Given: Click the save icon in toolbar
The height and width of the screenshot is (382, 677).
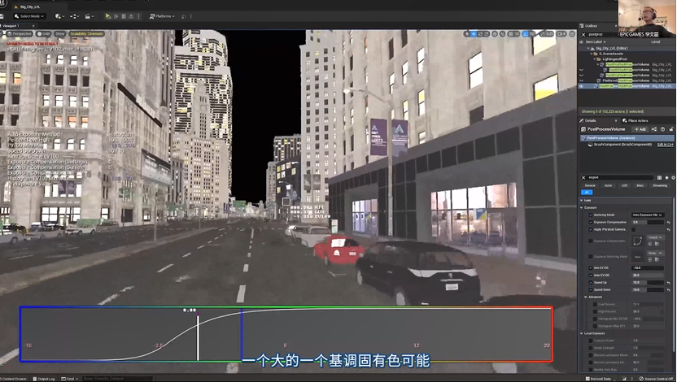Looking at the screenshot, I should [2, 16].
